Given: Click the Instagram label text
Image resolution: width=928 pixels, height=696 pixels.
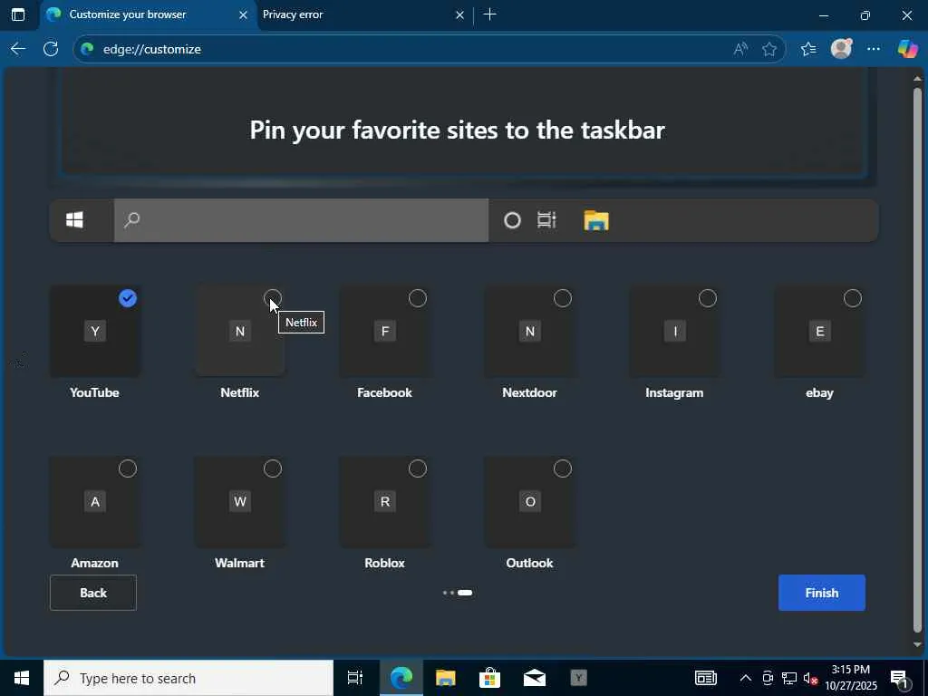Looking at the screenshot, I should click(x=674, y=392).
